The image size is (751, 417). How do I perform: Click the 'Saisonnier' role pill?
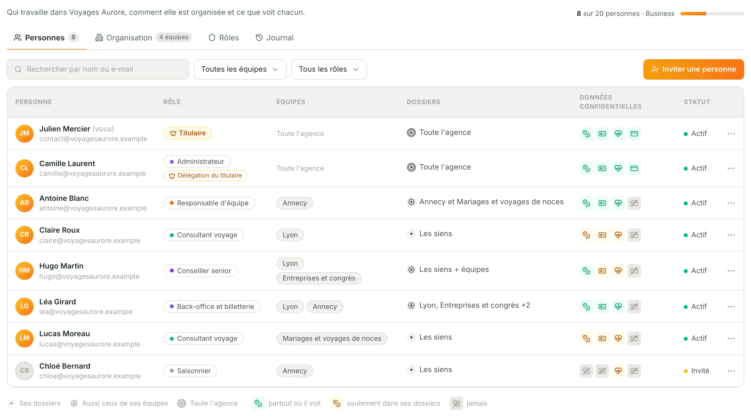point(190,371)
